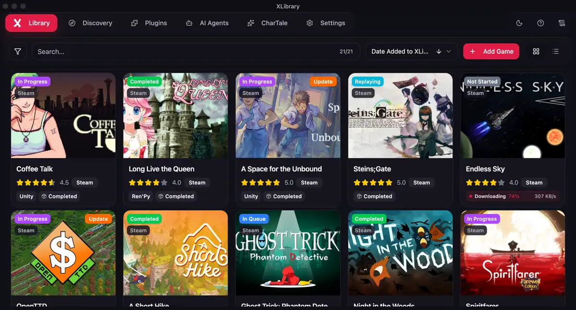This screenshot has width=576, height=310.
Task: Click Update badge on A Space for the Unbound
Action: coord(323,82)
